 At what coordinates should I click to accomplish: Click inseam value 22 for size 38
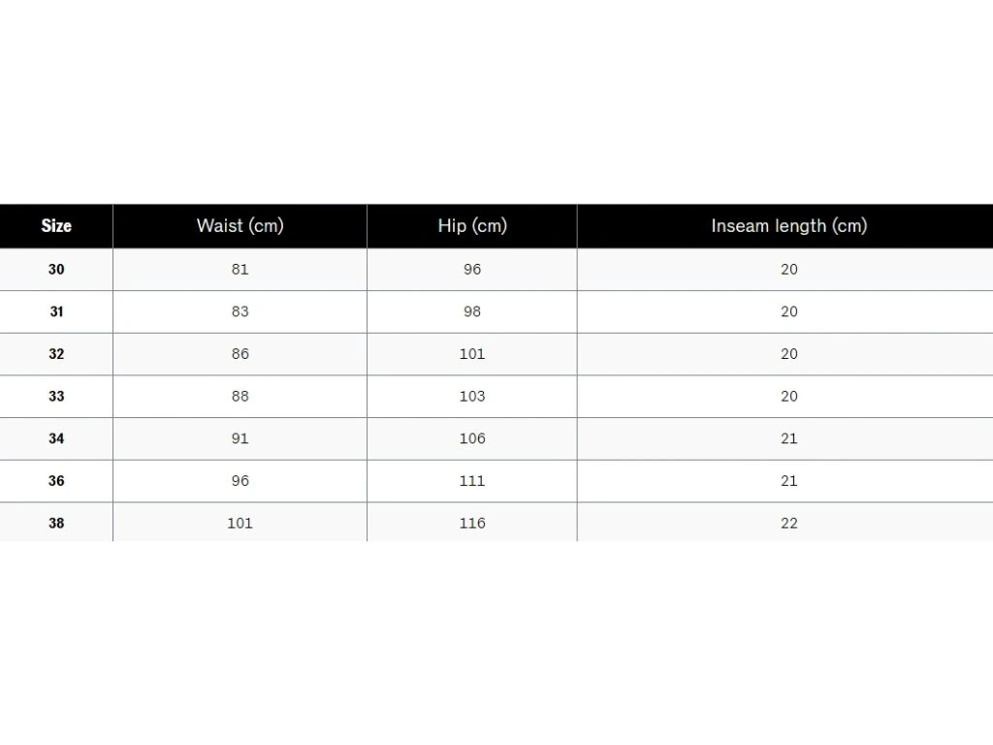pyautogui.click(x=788, y=523)
